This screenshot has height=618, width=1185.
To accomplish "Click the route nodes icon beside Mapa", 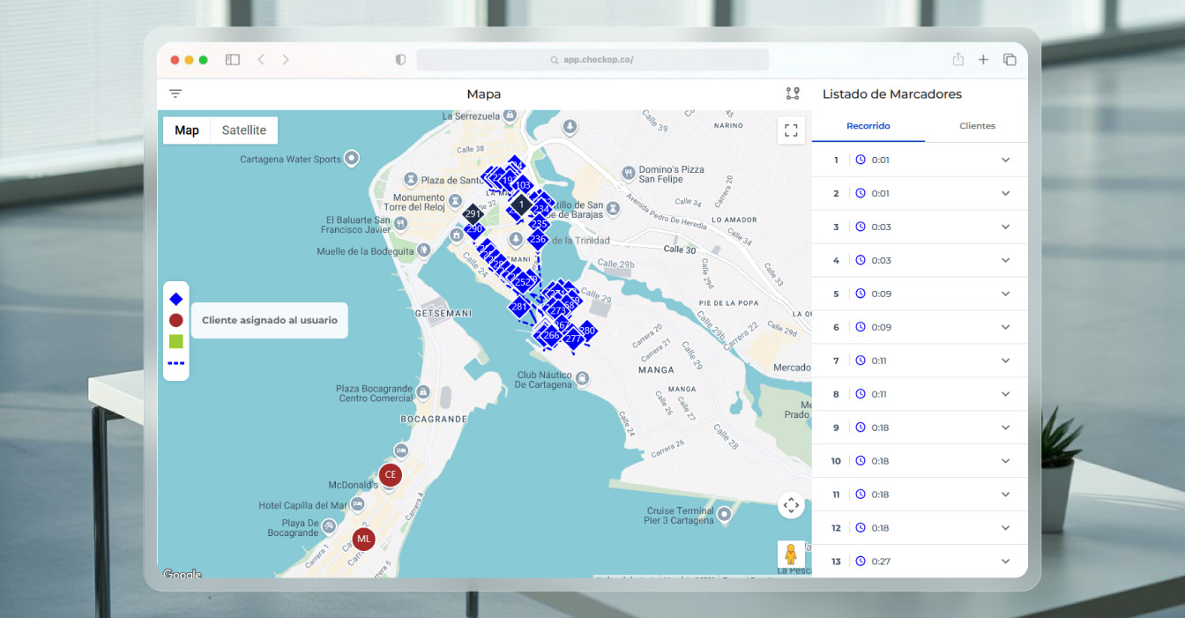I will pyautogui.click(x=792, y=93).
